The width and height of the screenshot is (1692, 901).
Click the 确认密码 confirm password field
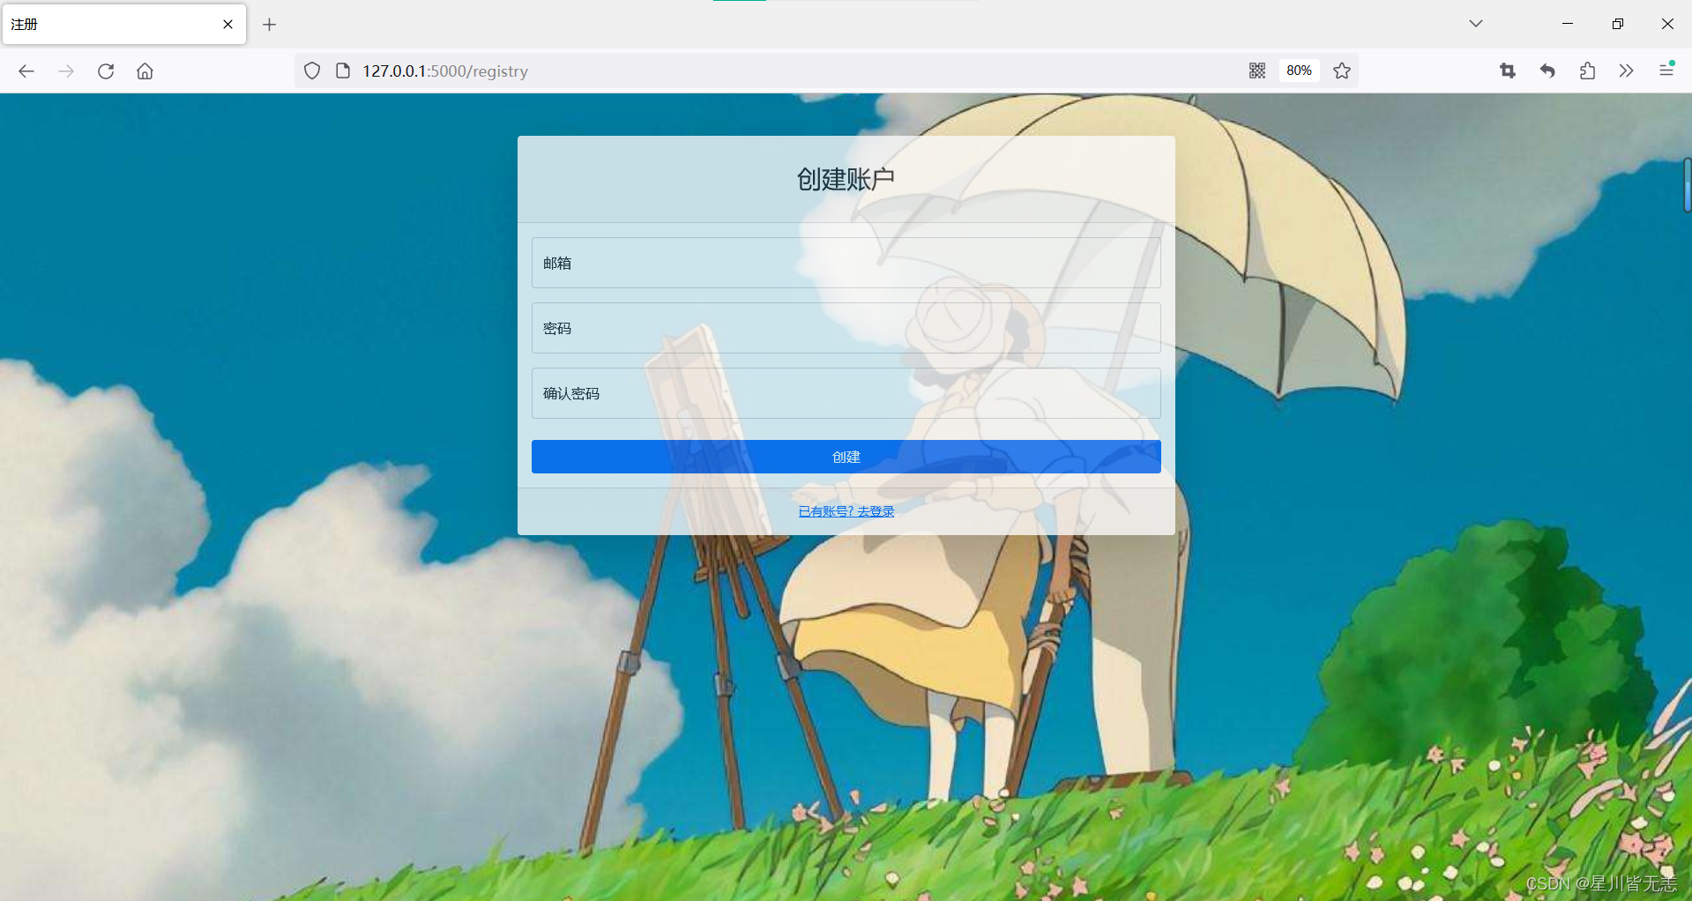[846, 393]
